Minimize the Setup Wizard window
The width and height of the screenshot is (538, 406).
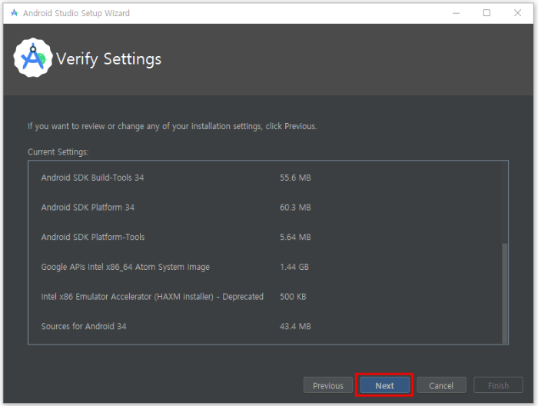coord(456,13)
